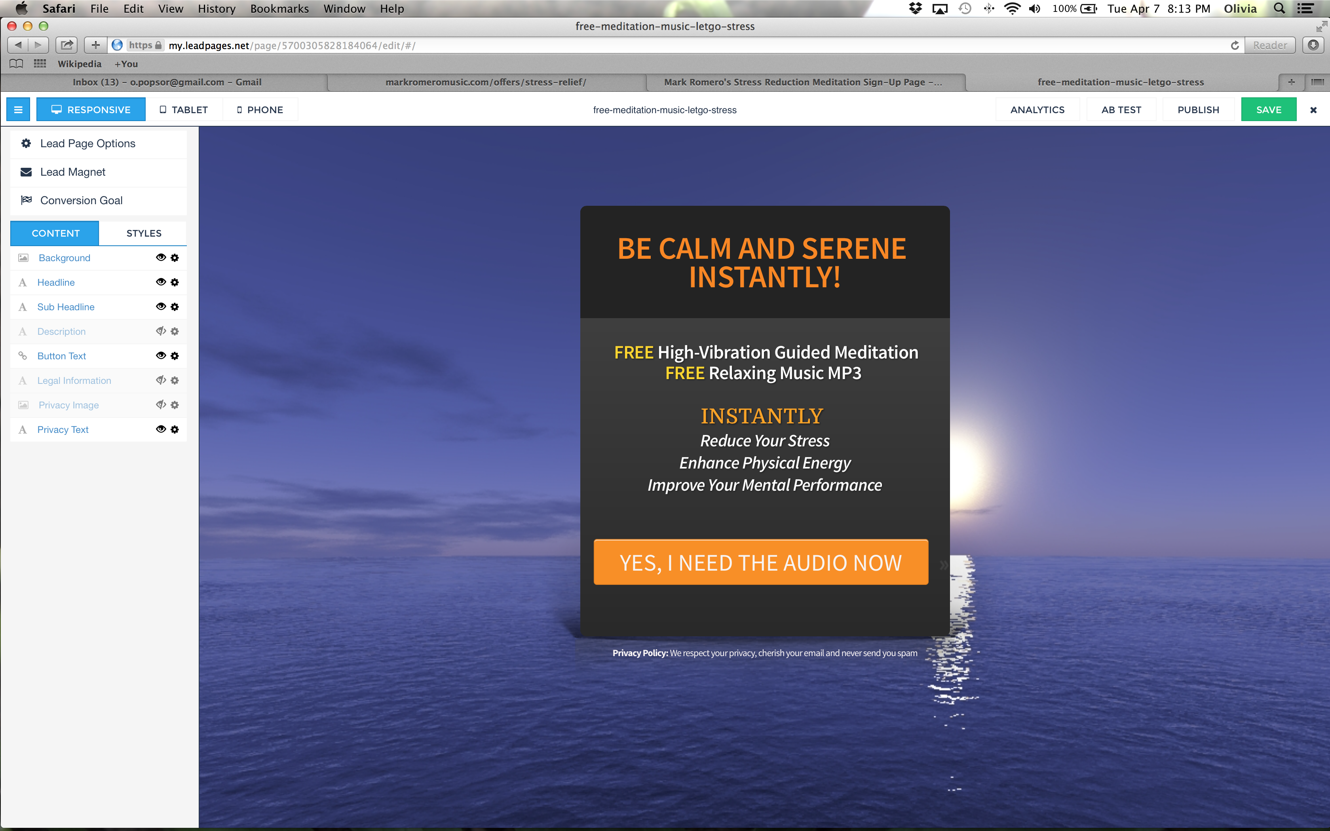This screenshot has width=1330, height=831.
Task: Publish the lead page
Action: [1198, 109]
